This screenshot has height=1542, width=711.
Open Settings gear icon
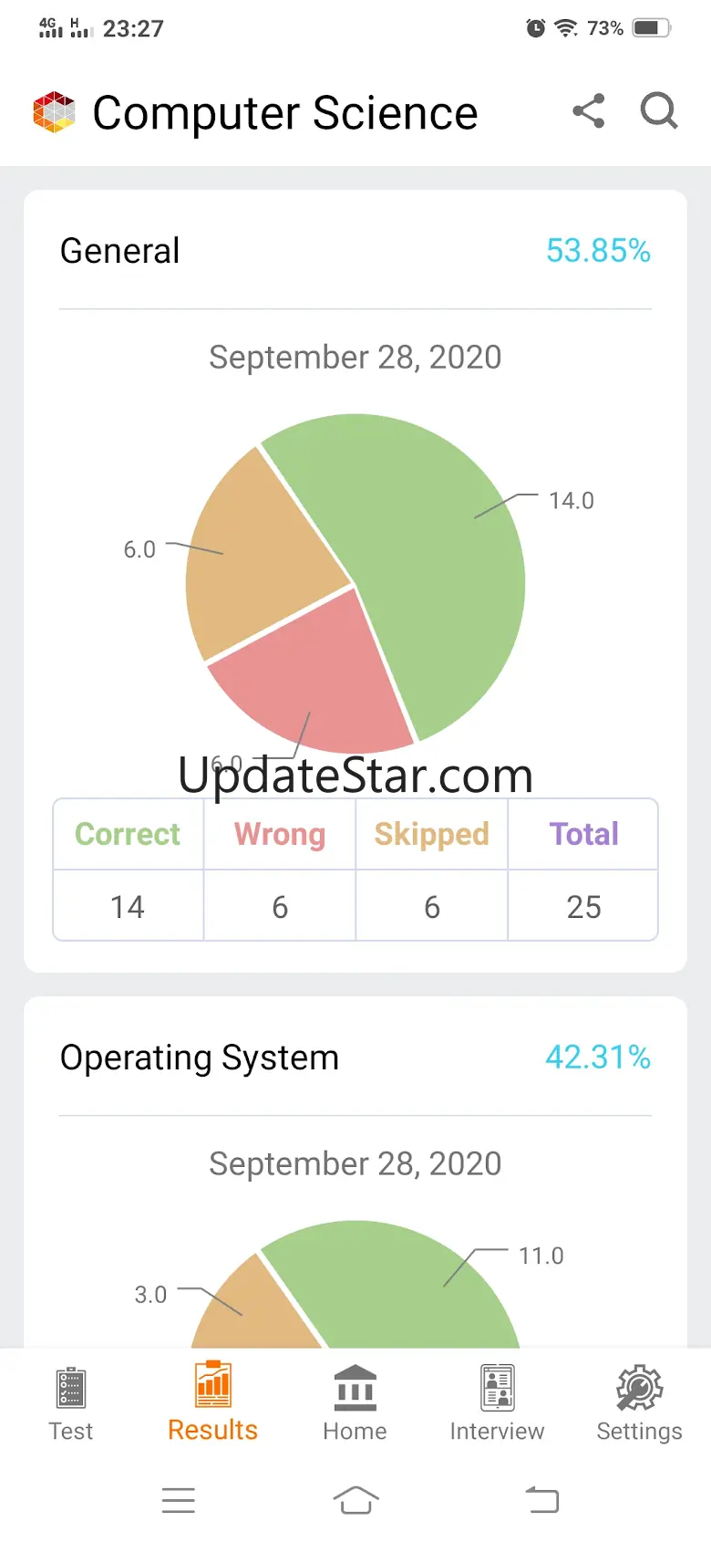(x=640, y=1388)
